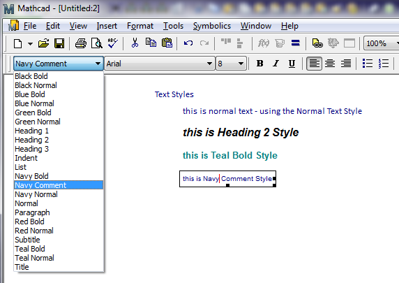This screenshot has height=283, width=399.
Task: Choose Title style from list
Action: pyautogui.click(x=59, y=267)
